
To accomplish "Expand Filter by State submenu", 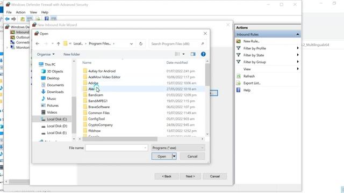I will (298, 55).
